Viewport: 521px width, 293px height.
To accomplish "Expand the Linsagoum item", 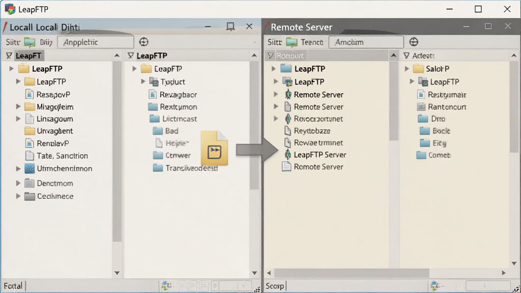I will click(18, 119).
